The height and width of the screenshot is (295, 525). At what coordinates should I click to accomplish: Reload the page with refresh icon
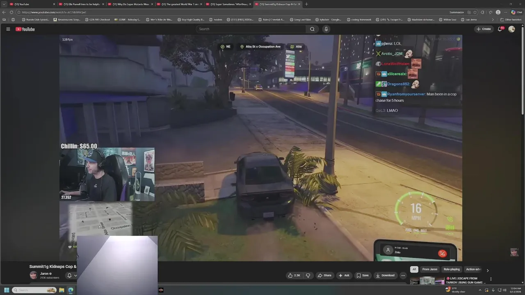tap(11, 12)
